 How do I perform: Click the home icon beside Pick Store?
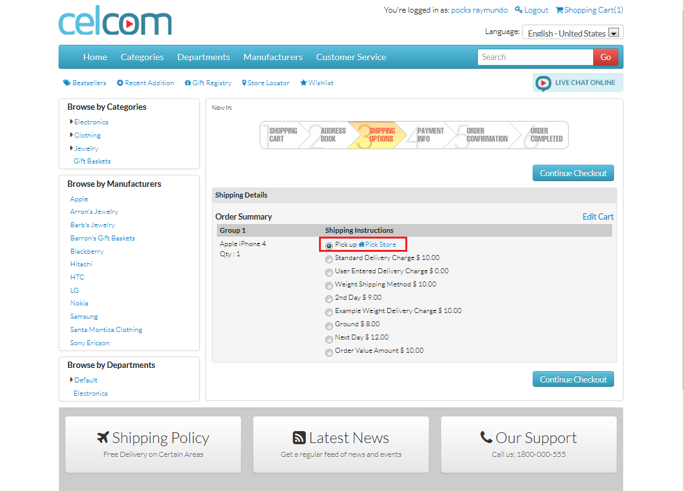point(361,244)
